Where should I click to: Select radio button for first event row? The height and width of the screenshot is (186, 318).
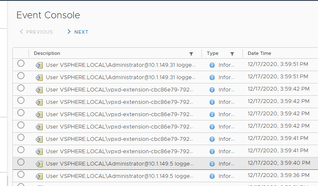[x=21, y=63]
